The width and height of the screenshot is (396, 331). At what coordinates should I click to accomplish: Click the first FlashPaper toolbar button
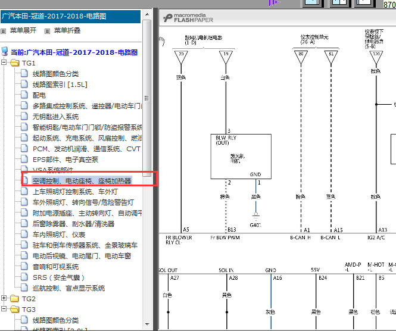click(x=313, y=2)
